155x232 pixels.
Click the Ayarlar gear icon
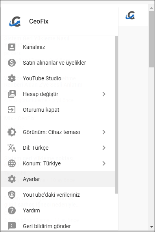(12, 179)
